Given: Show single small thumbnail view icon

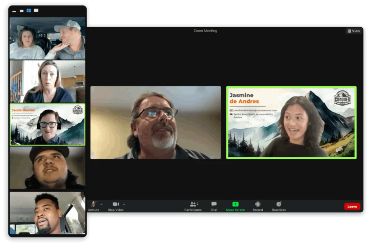Looking at the screenshot, I should click(21, 11).
